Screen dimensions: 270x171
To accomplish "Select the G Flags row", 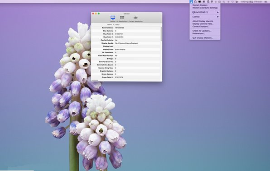I will [126, 59].
